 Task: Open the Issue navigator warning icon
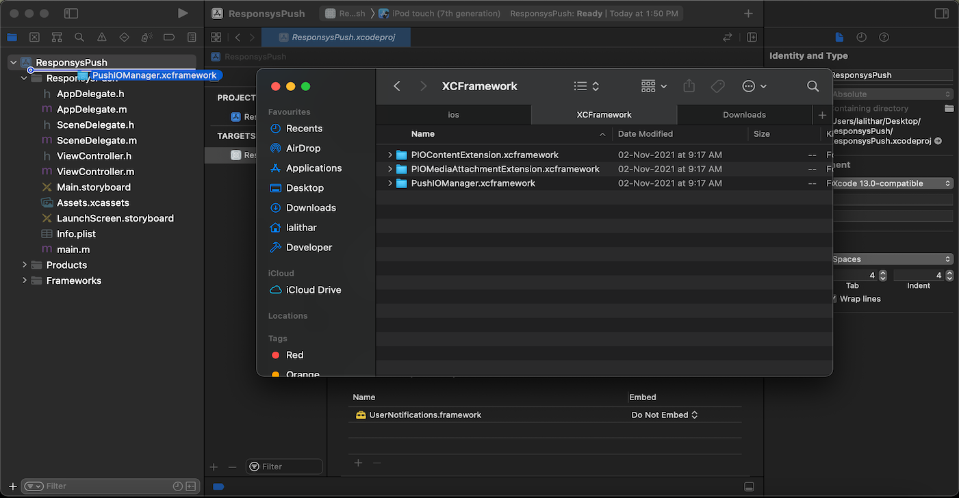point(102,37)
